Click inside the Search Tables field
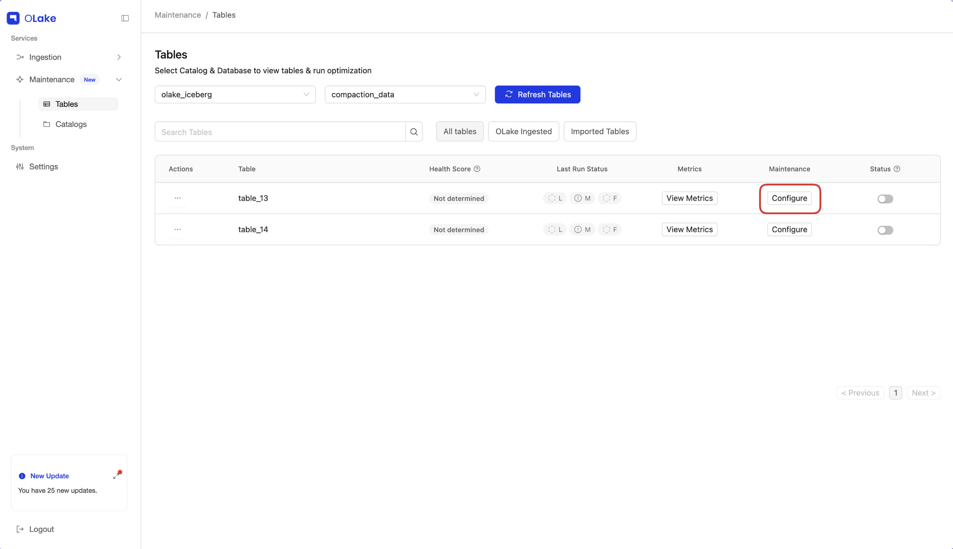 280,131
